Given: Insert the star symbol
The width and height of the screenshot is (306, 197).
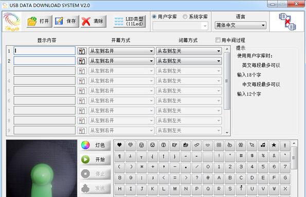Looking at the screenshot, I should click(x=274, y=145).
